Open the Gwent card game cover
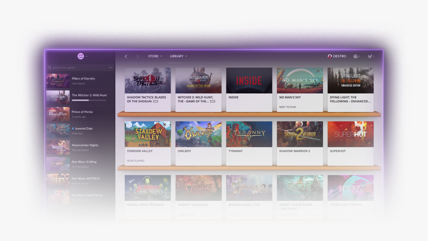The image size is (428, 241). coord(300,188)
